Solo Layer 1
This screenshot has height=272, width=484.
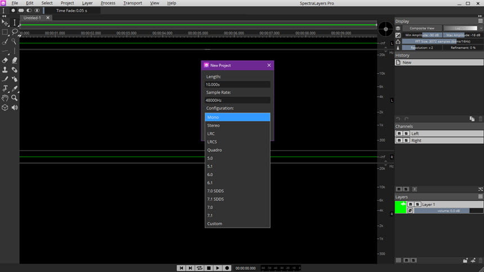[418, 204]
